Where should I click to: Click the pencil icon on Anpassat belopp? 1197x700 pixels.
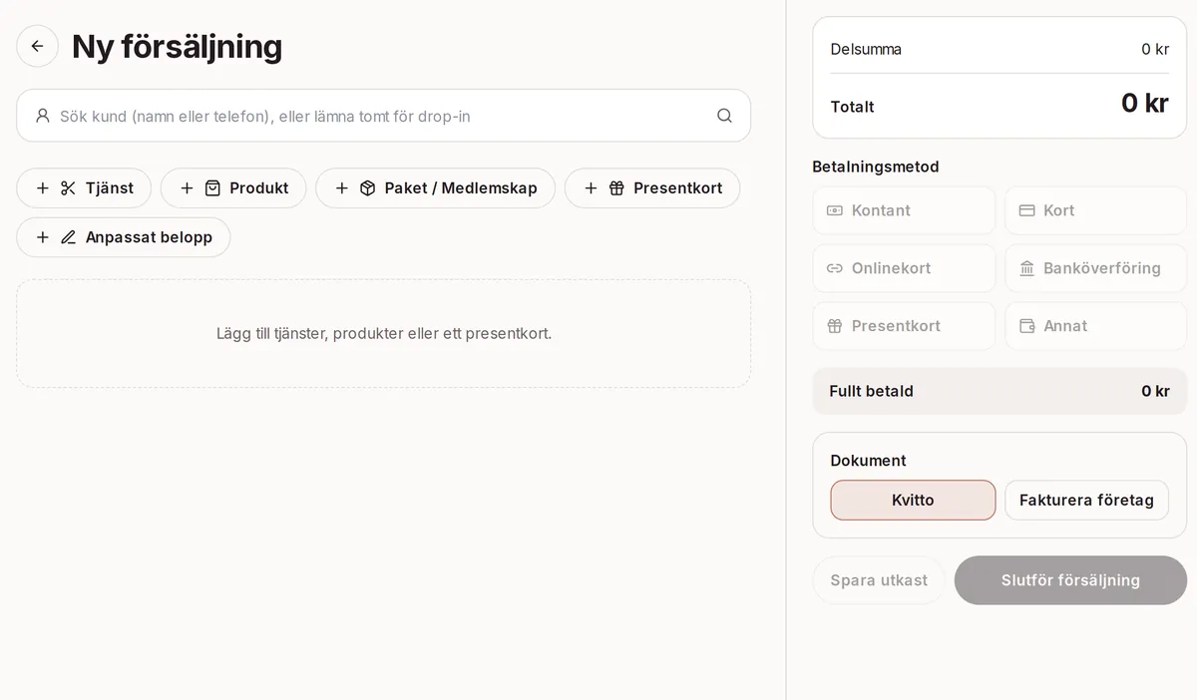tap(68, 237)
